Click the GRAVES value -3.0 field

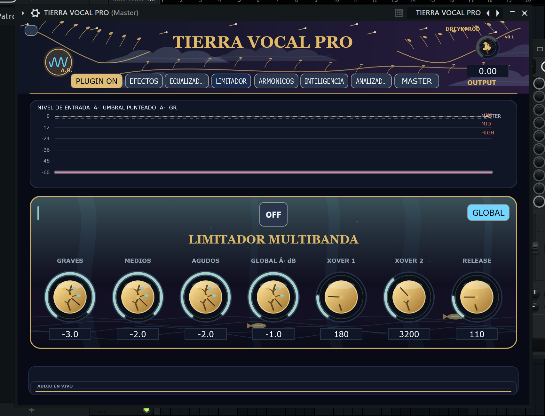[70, 334]
